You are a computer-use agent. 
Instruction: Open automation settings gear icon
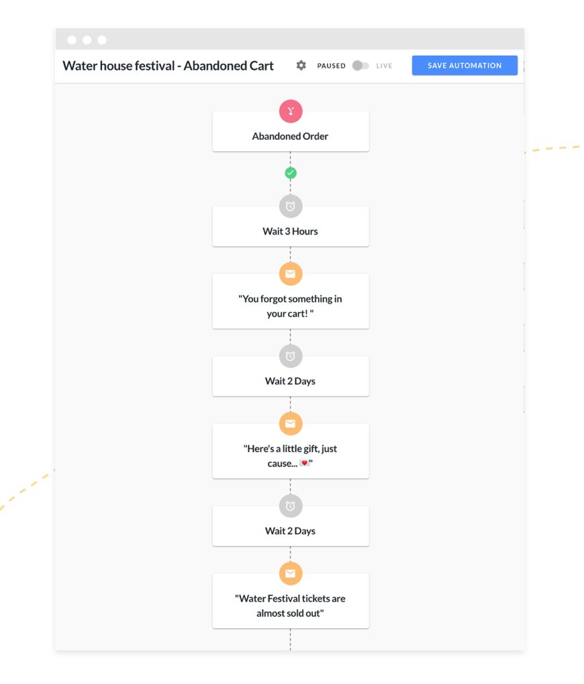301,65
